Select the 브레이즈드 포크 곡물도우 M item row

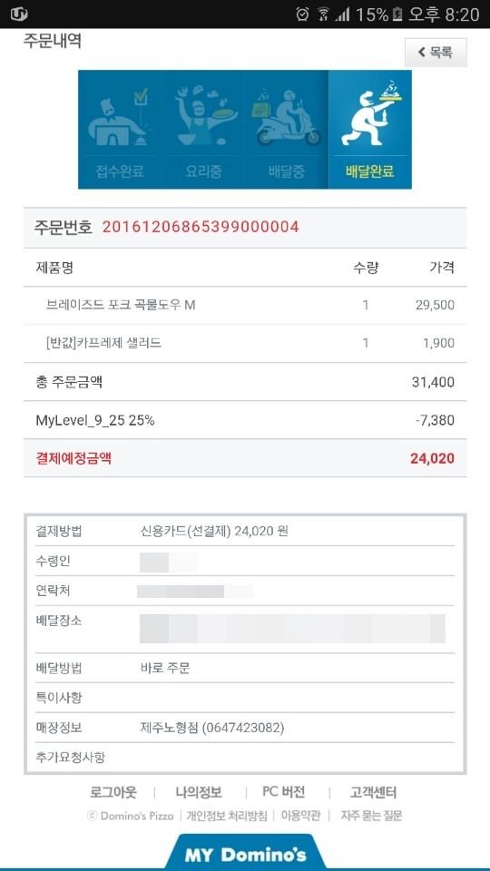tap(245, 305)
